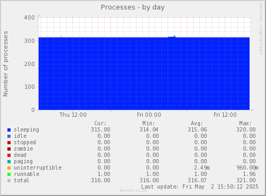This screenshot has height=196, width=266.
Task: Click the green runnable spike on graph
Action: (x=175, y=36)
